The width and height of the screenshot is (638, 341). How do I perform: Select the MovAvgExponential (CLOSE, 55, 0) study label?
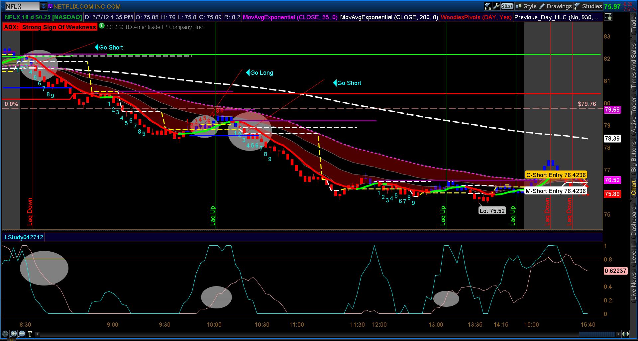pos(290,17)
